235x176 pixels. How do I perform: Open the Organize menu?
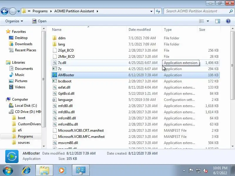[x=14, y=21]
